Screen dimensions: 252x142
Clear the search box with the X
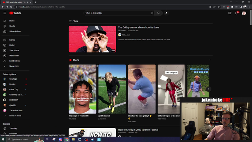[152, 13]
